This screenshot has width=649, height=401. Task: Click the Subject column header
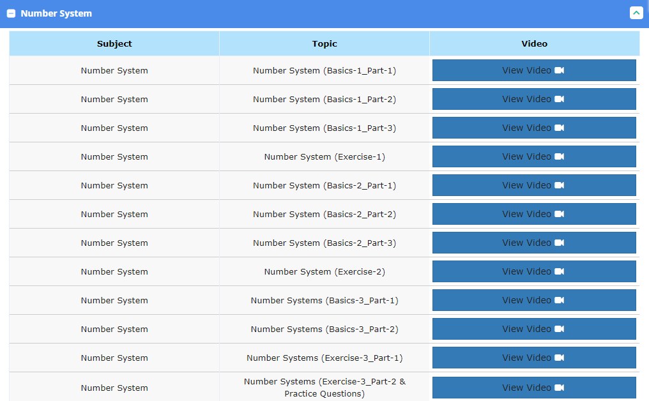(114, 44)
